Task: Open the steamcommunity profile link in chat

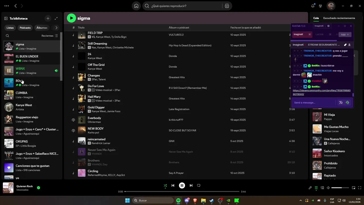Action: coord(322,92)
